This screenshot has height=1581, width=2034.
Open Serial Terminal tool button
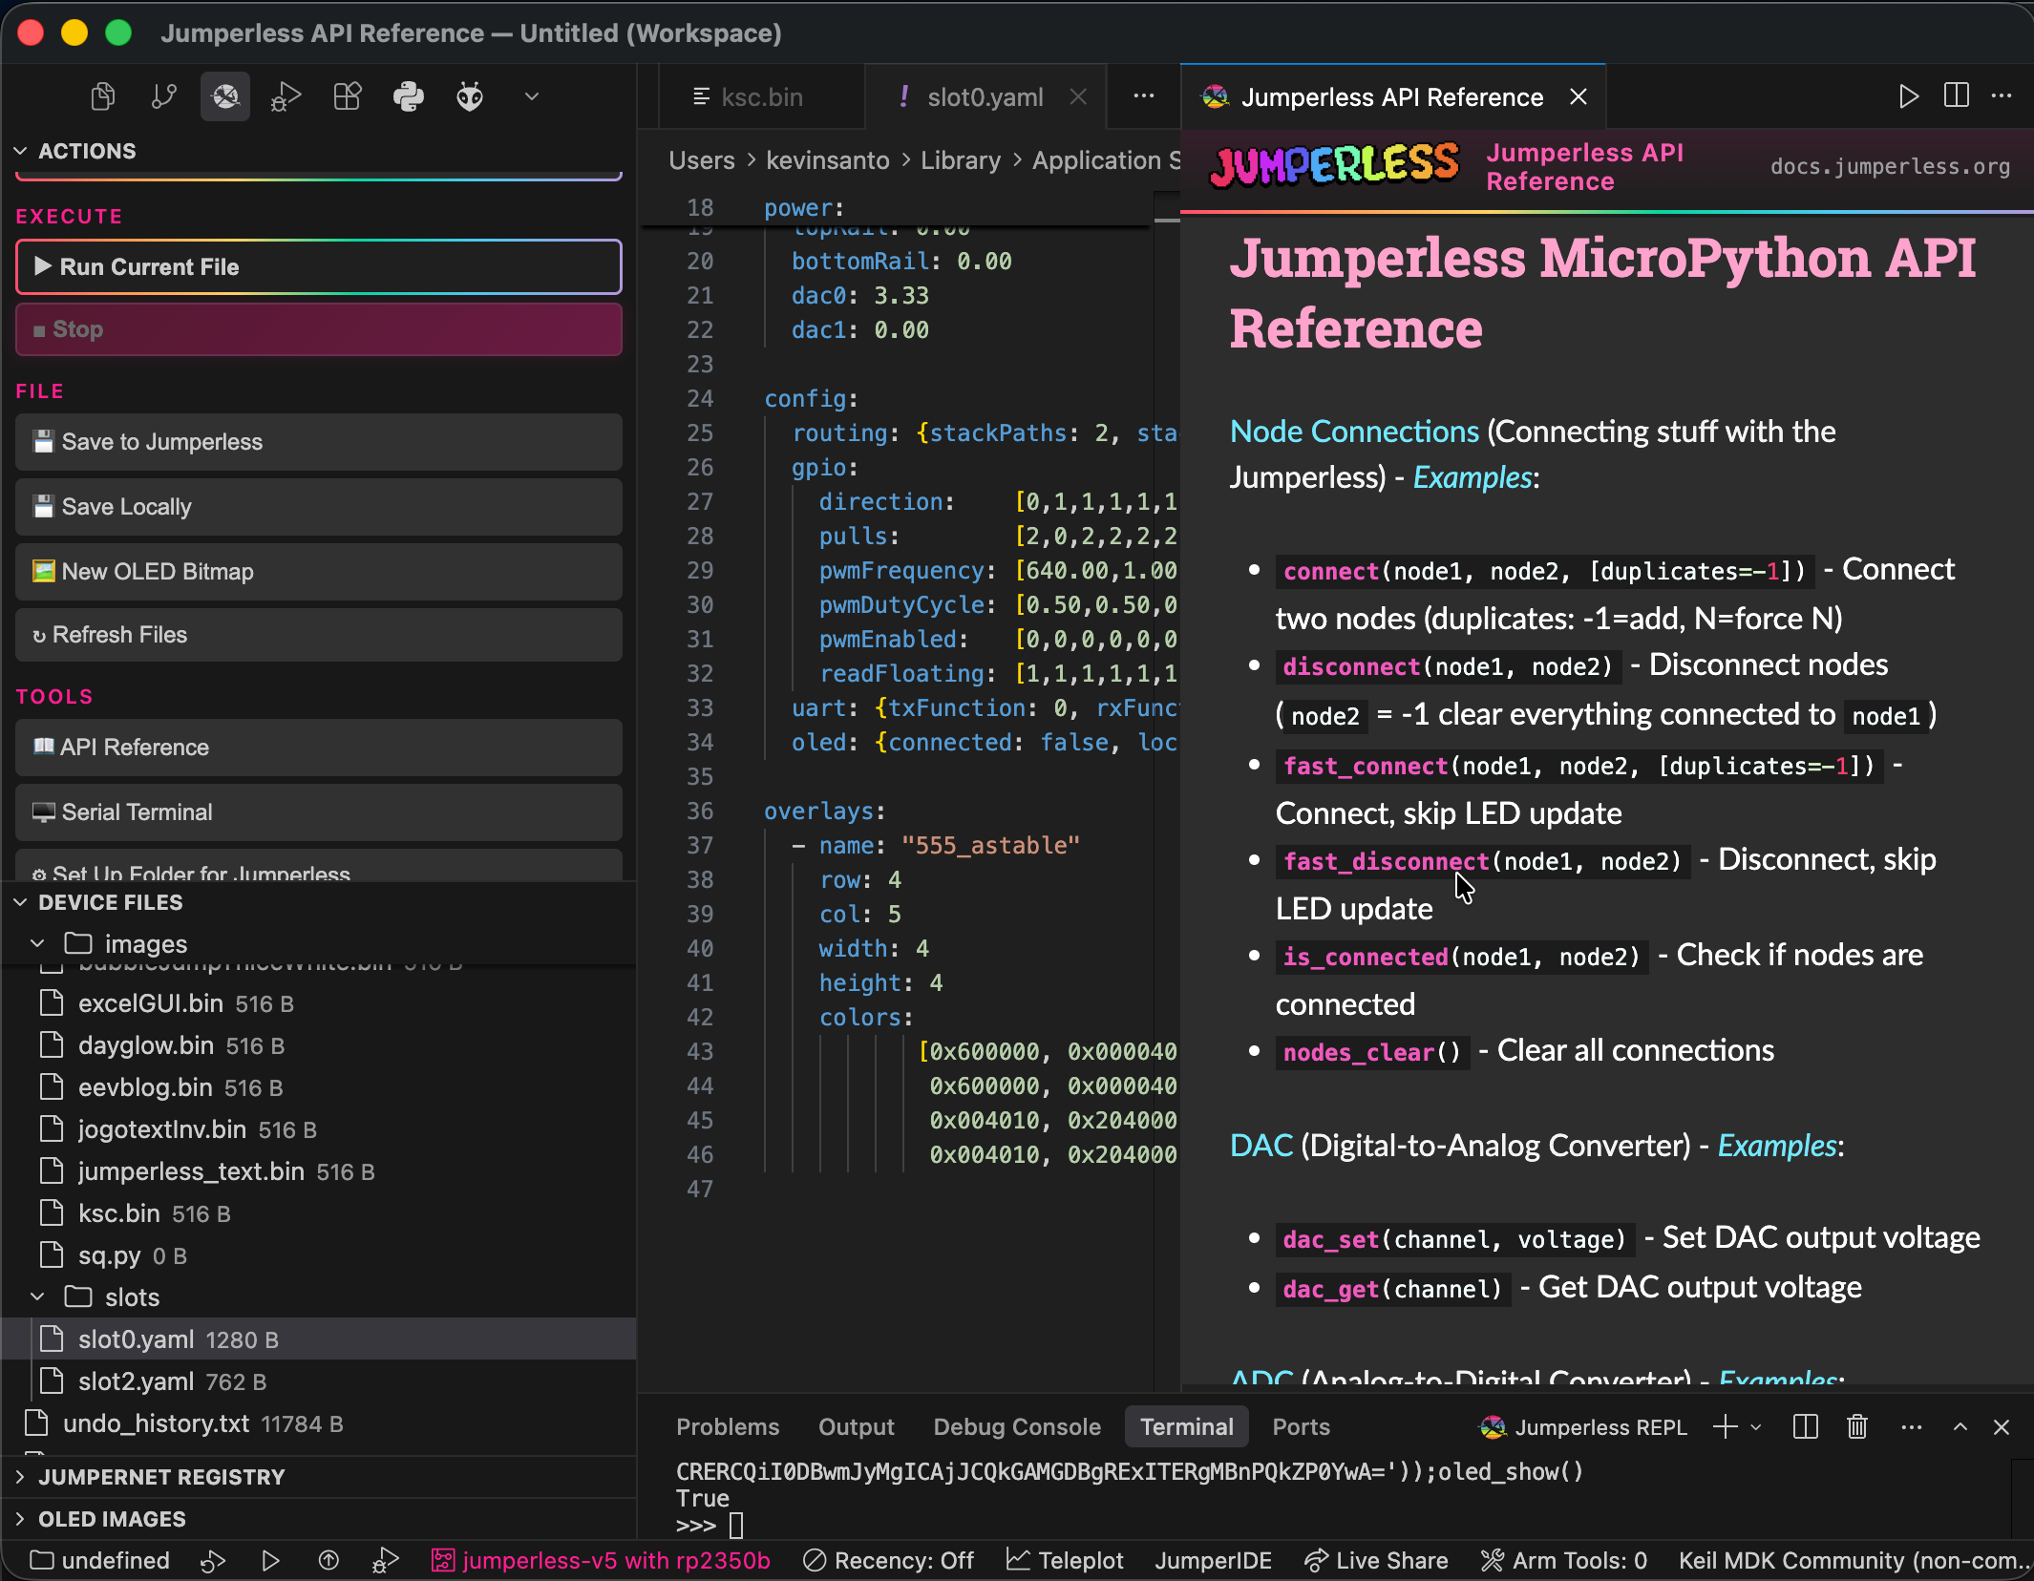pos(319,812)
